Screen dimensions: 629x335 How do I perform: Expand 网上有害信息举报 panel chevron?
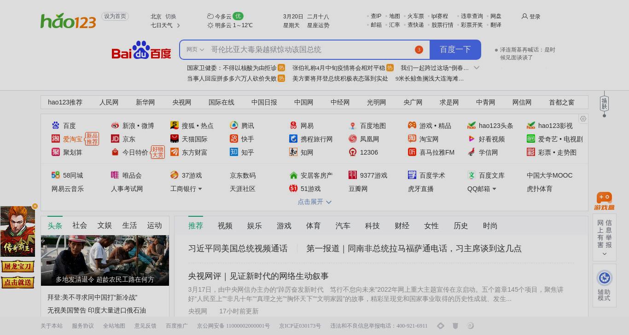click(604, 254)
